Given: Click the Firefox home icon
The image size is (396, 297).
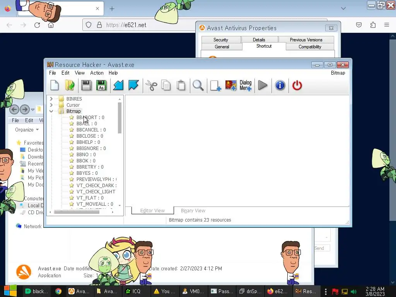Looking at the screenshot, I should tap(51, 25).
